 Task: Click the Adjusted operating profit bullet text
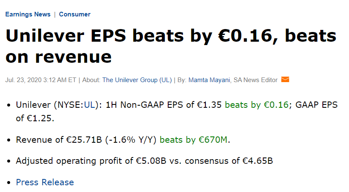(x=144, y=161)
